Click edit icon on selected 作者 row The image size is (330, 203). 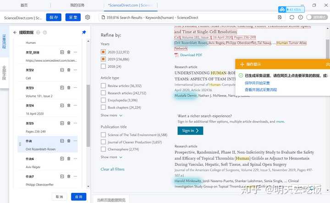[62, 141]
